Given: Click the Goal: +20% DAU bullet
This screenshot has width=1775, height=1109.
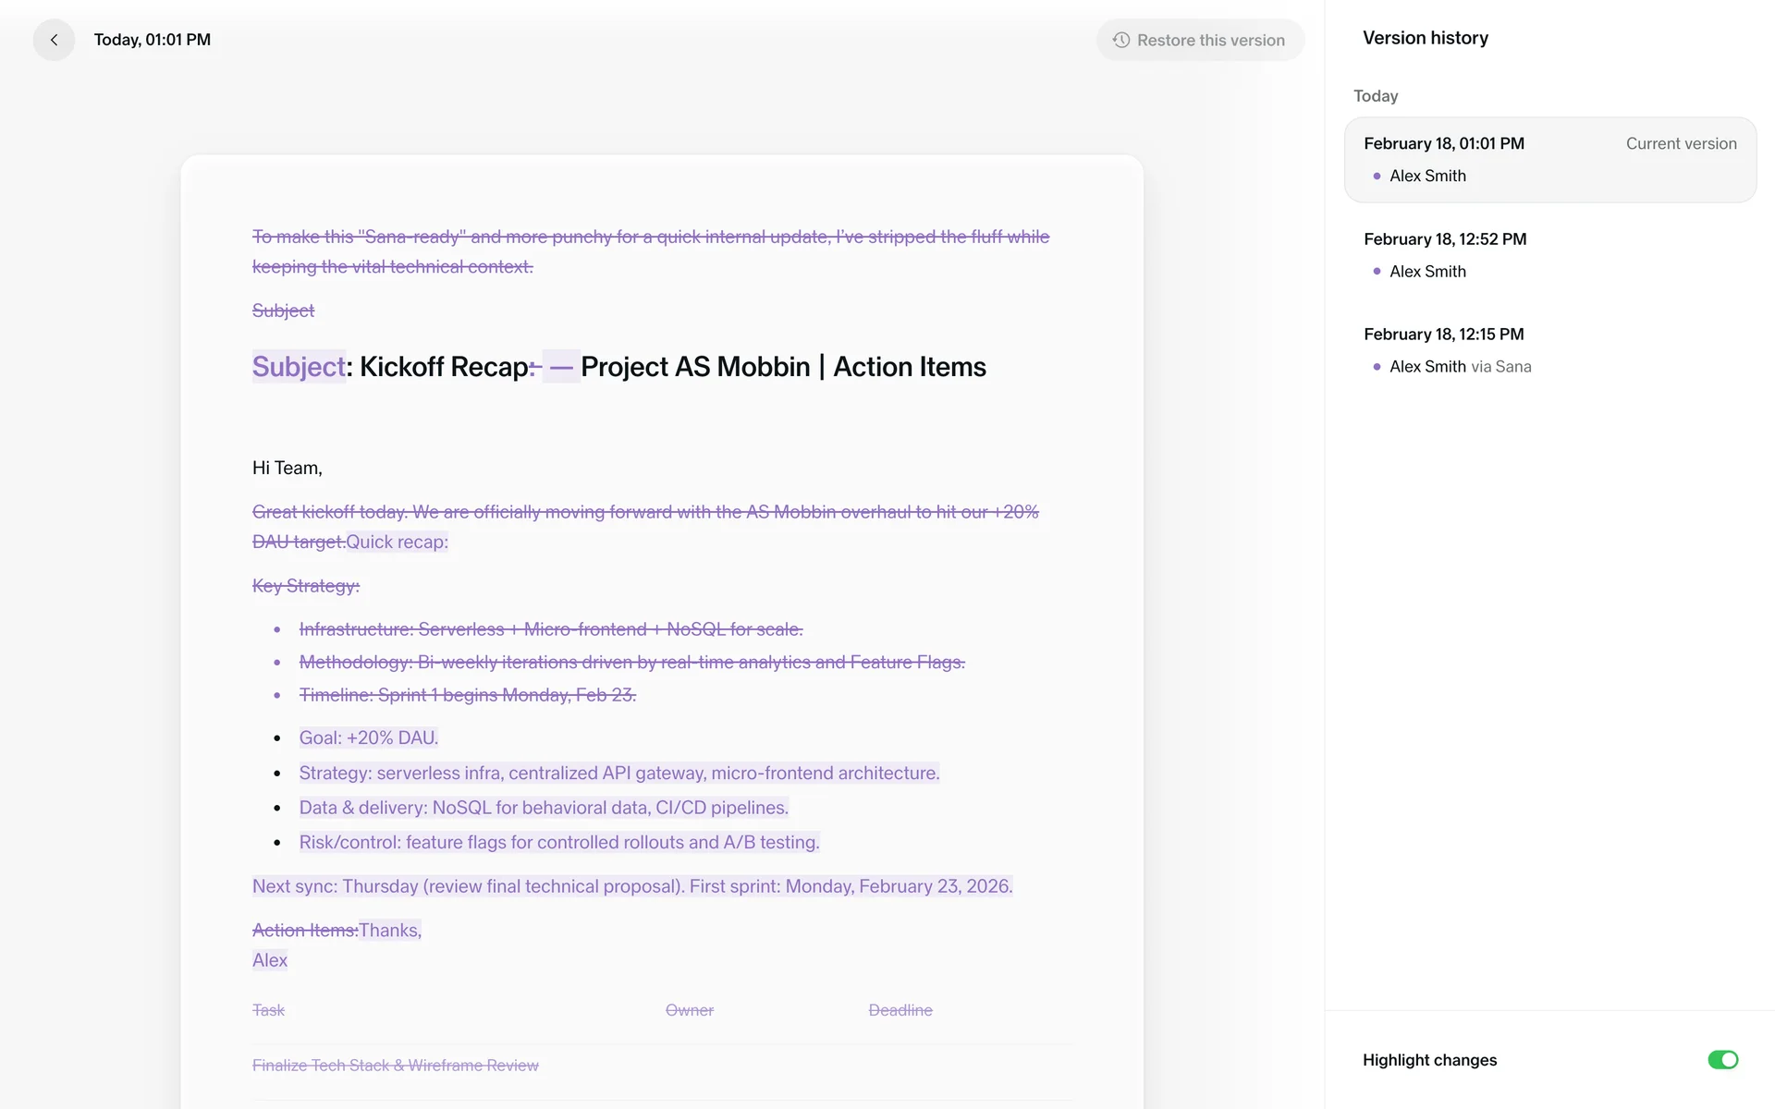Looking at the screenshot, I should pyautogui.click(x=368, y=738).
